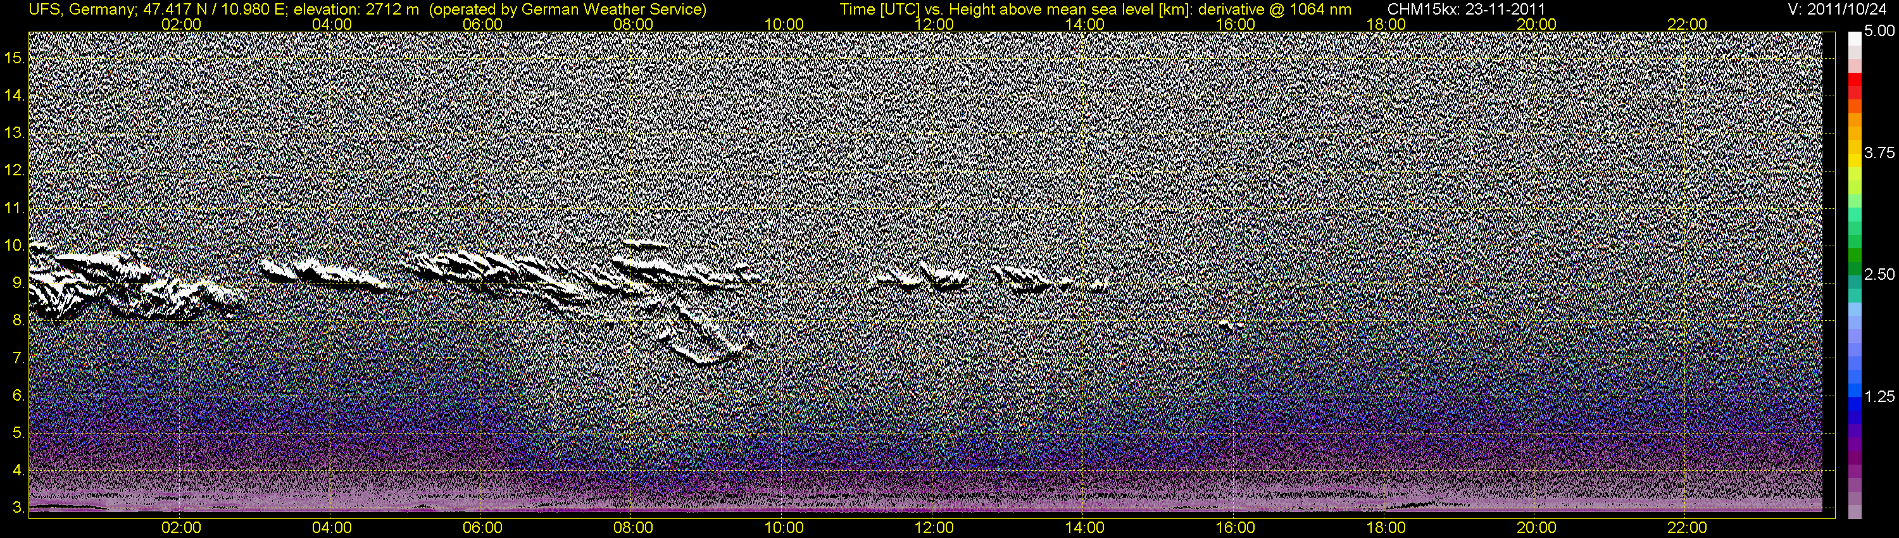Click the 10:00 tick on the top time axis
This screenshot has height=538, width=1899.
(x=784, y=24)
